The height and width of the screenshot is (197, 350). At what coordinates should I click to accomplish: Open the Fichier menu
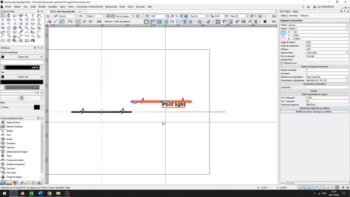pyautogui.click(x=8, y=7)
